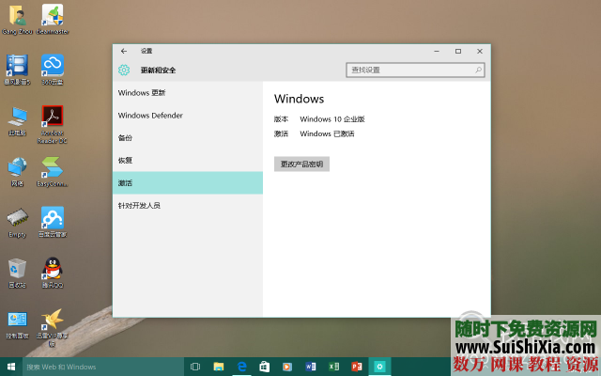Select the cleanmaster desktop shortcut

point(53,20)
